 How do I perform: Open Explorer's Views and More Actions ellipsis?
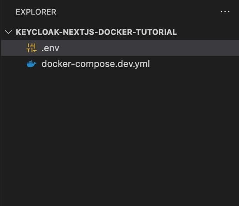tap(225, 12)
